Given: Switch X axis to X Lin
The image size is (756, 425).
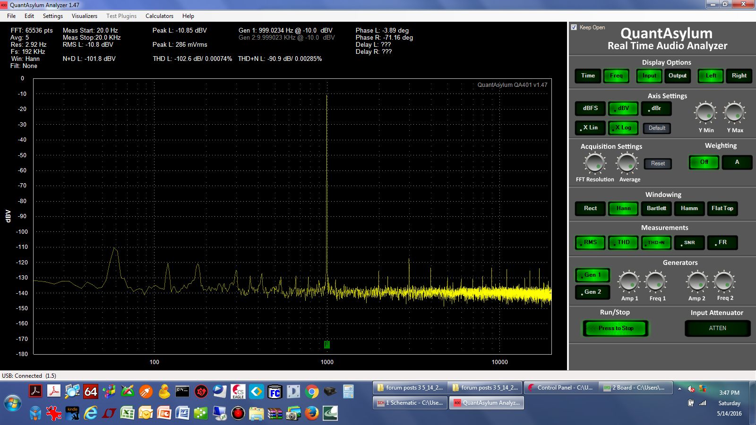Looking at the screenshot, I should pos(590,127).
